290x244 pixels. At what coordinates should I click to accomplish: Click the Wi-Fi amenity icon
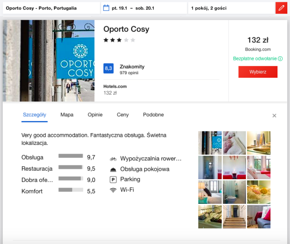[113, 190]
